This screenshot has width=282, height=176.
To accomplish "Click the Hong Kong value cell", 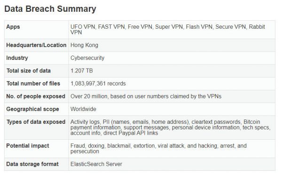I will tap(84, 45).
